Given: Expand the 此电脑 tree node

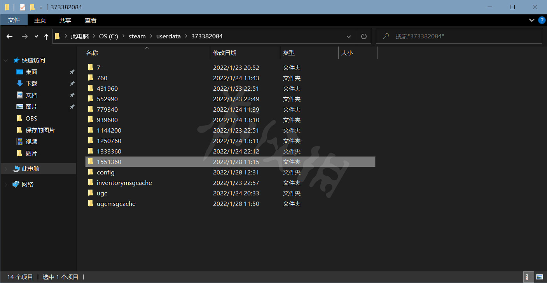Looking at the screenshot, I should (x=5, y=169).
